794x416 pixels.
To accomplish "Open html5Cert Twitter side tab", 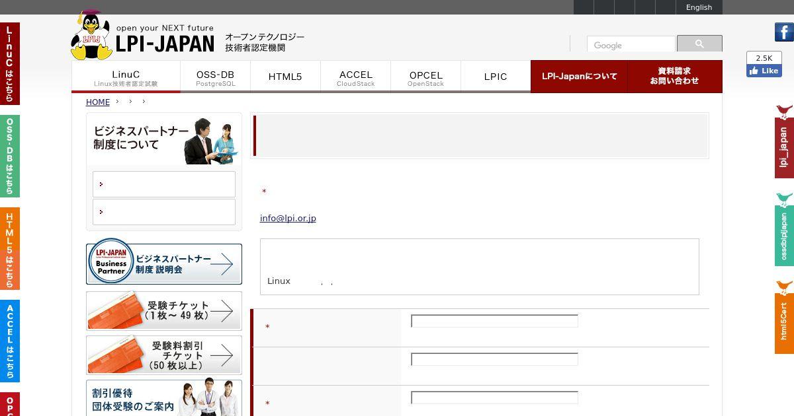I will coord(784,317).
